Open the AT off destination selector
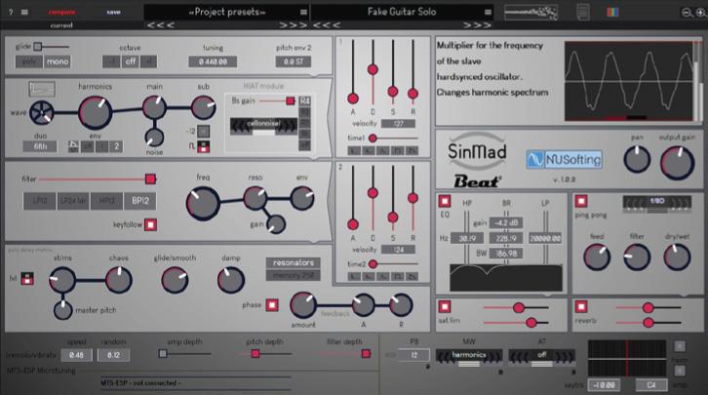The height and width of the screenshot is (395, 708). [542, 358]
